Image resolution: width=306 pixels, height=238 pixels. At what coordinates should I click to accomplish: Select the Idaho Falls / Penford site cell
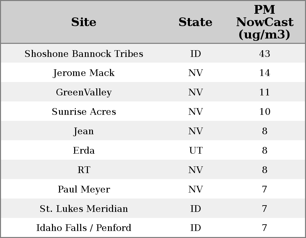point(84,228)
